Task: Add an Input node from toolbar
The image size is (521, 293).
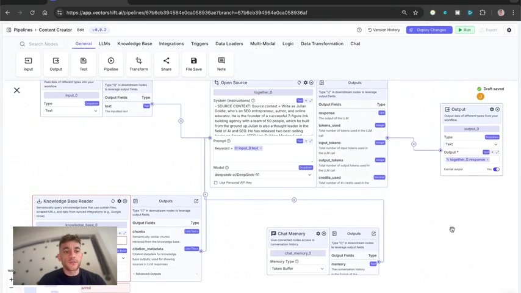Action: click(x=28, y=64)
